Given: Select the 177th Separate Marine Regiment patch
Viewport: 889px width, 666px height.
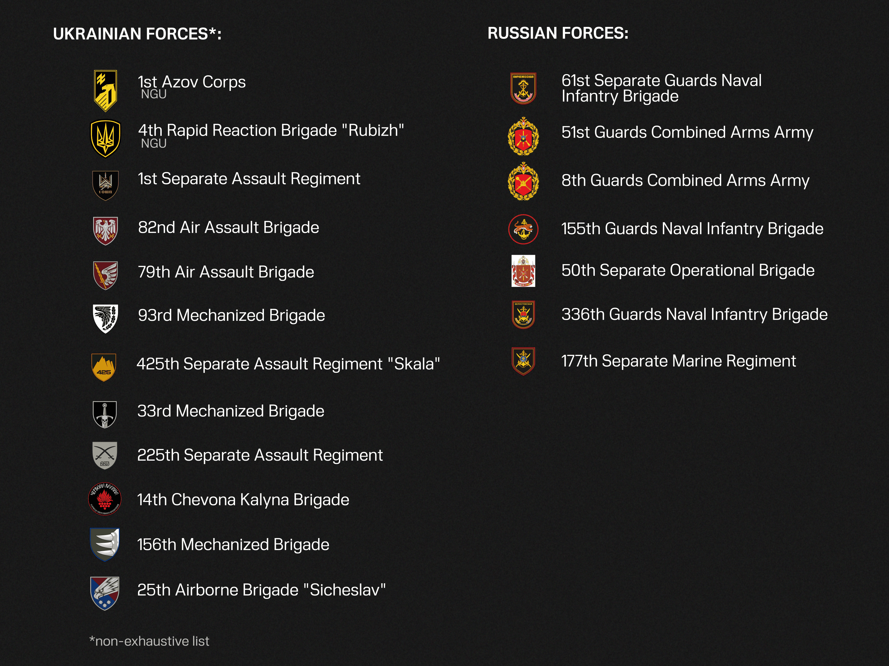Looking at the screenshot, I should 523,361.
